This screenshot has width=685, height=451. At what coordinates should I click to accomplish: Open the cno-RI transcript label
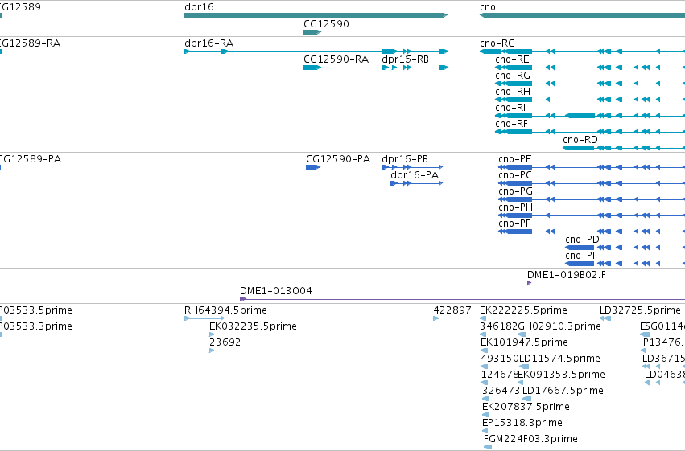click(510, 108)
